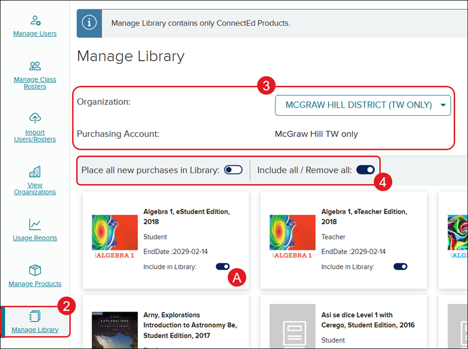The height and width of the screenshot is (349, 468).
Task: Click the Import Users/Rosters cloud upload icon
Action: (35, 119)
